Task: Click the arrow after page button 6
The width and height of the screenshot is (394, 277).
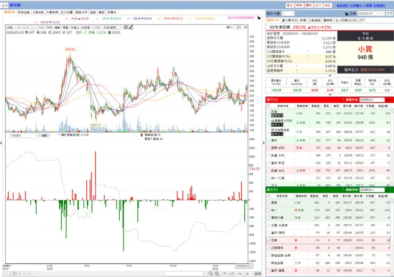Action: click(33, 273)
